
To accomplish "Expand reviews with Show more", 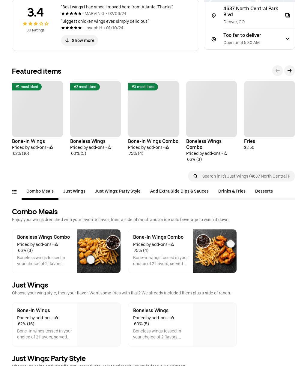I will click(79, 40).
